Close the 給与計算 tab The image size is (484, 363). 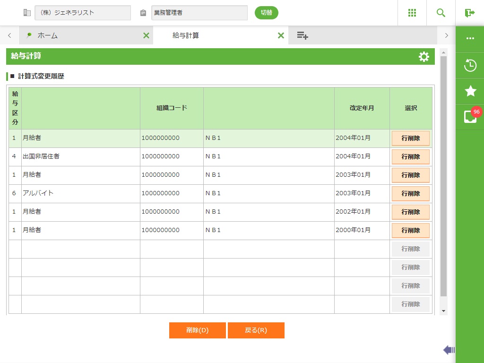(281, 35)
